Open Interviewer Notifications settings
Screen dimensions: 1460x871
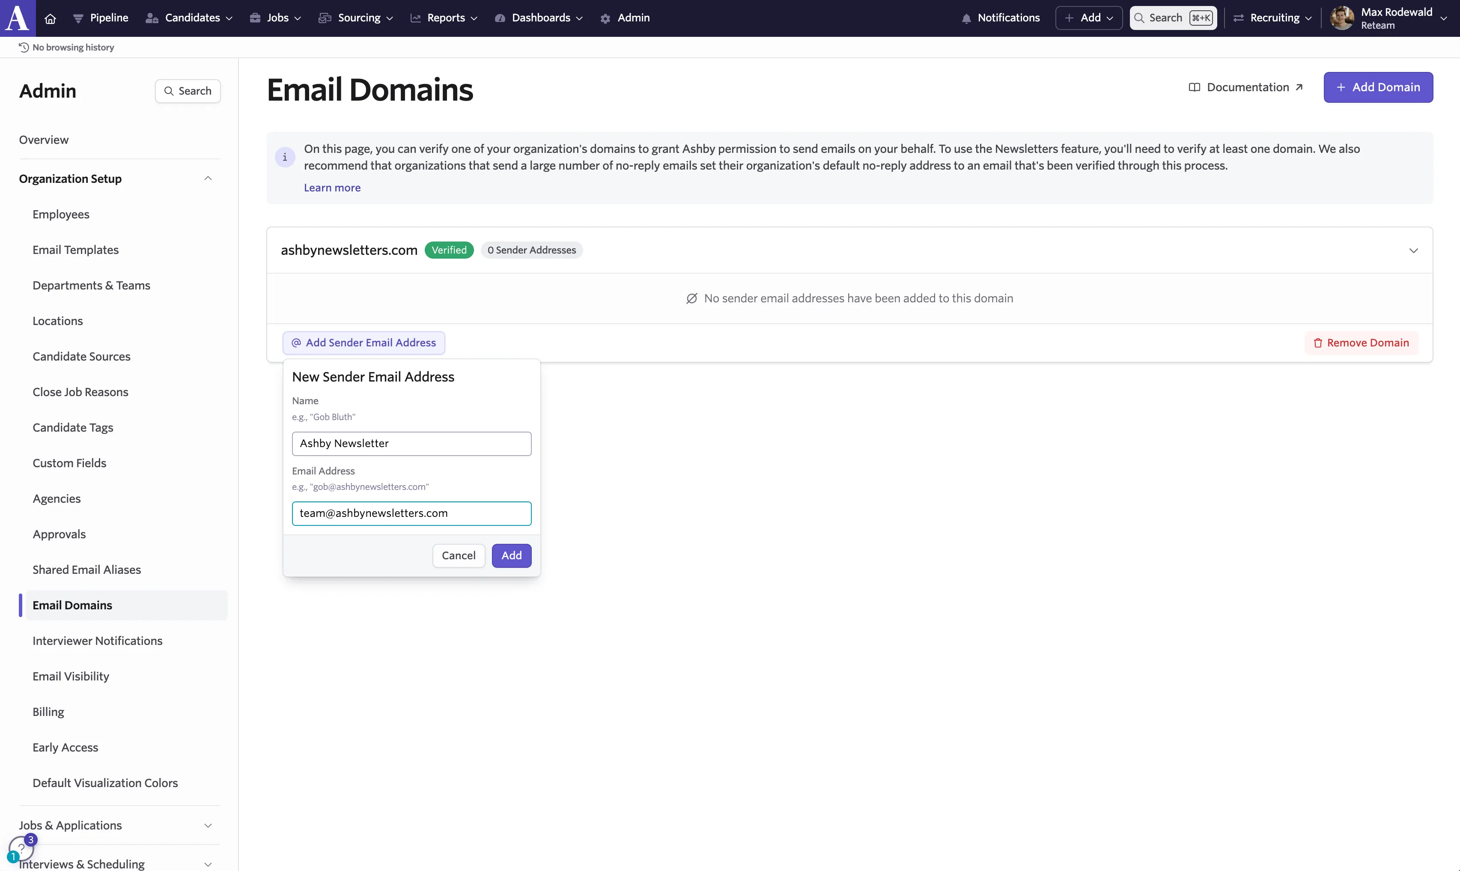[98, 641]
